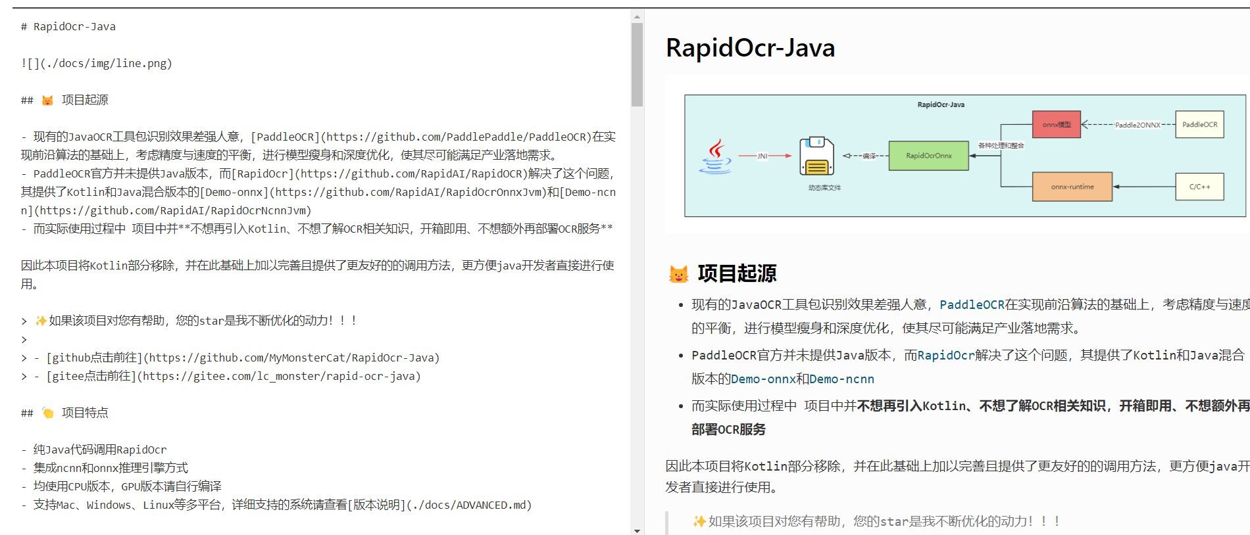Click the '因此本项目将Kotlin部分移除' source paragraph

pos(317,274)
